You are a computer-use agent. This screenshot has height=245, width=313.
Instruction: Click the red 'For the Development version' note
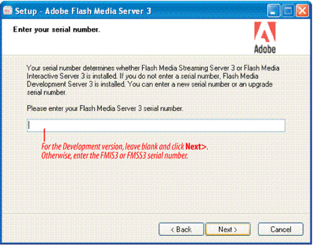coord(125,147)
